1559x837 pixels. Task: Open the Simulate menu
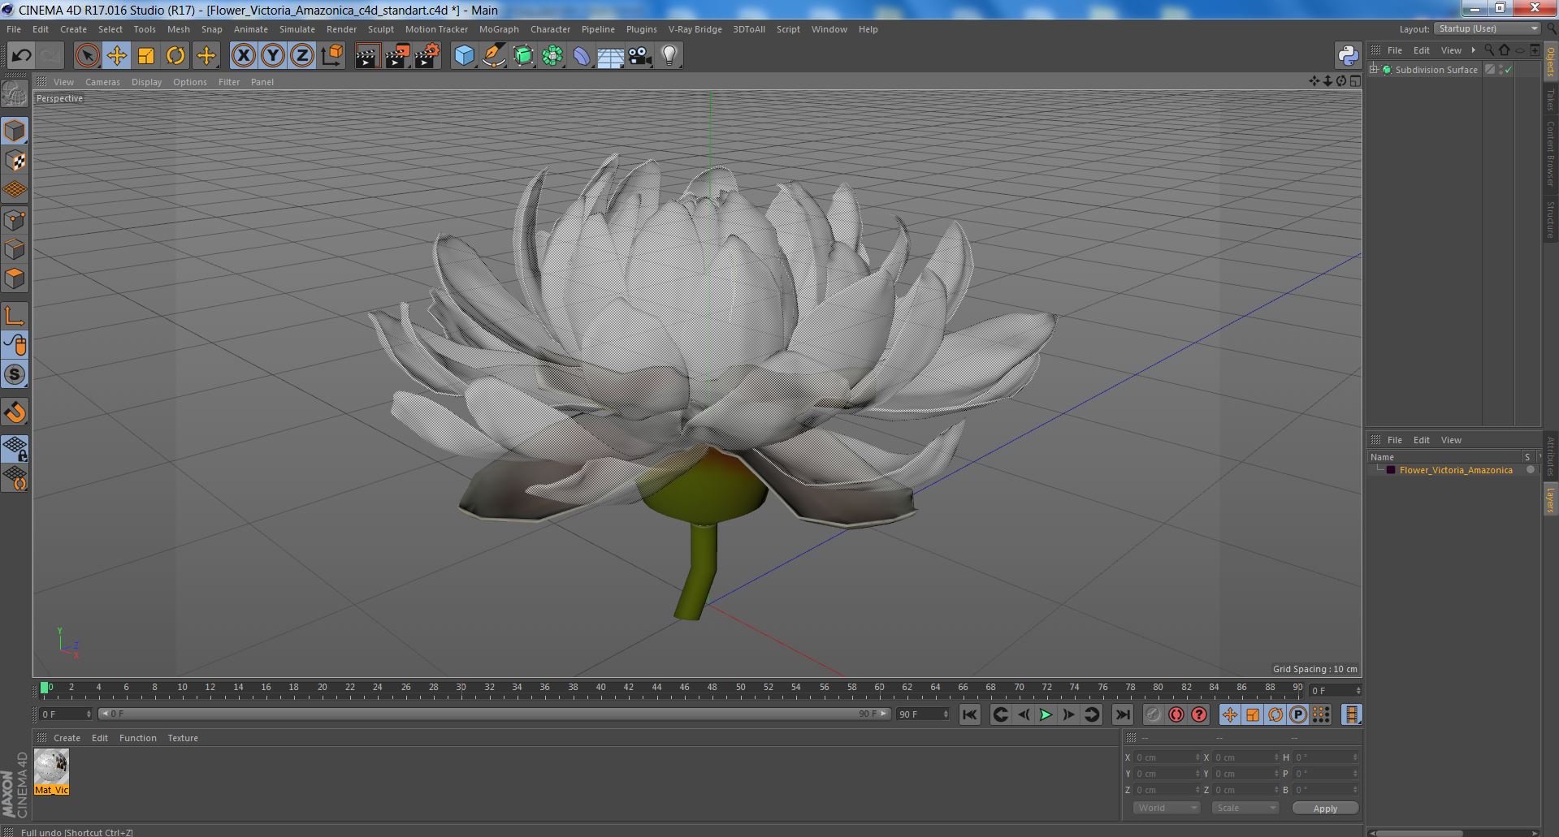[297, 29]
